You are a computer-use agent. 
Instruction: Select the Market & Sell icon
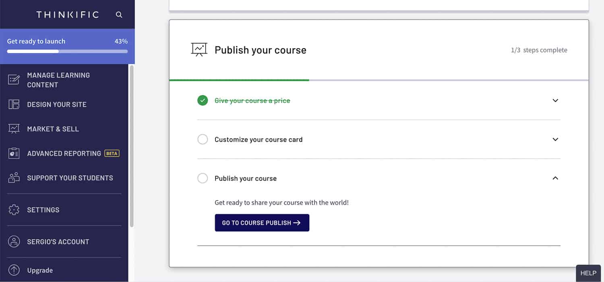[14, 129]
